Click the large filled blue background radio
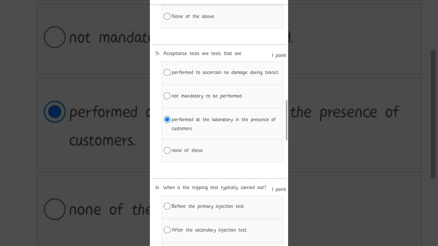This screenshot has width=438, height=246. 55,112
